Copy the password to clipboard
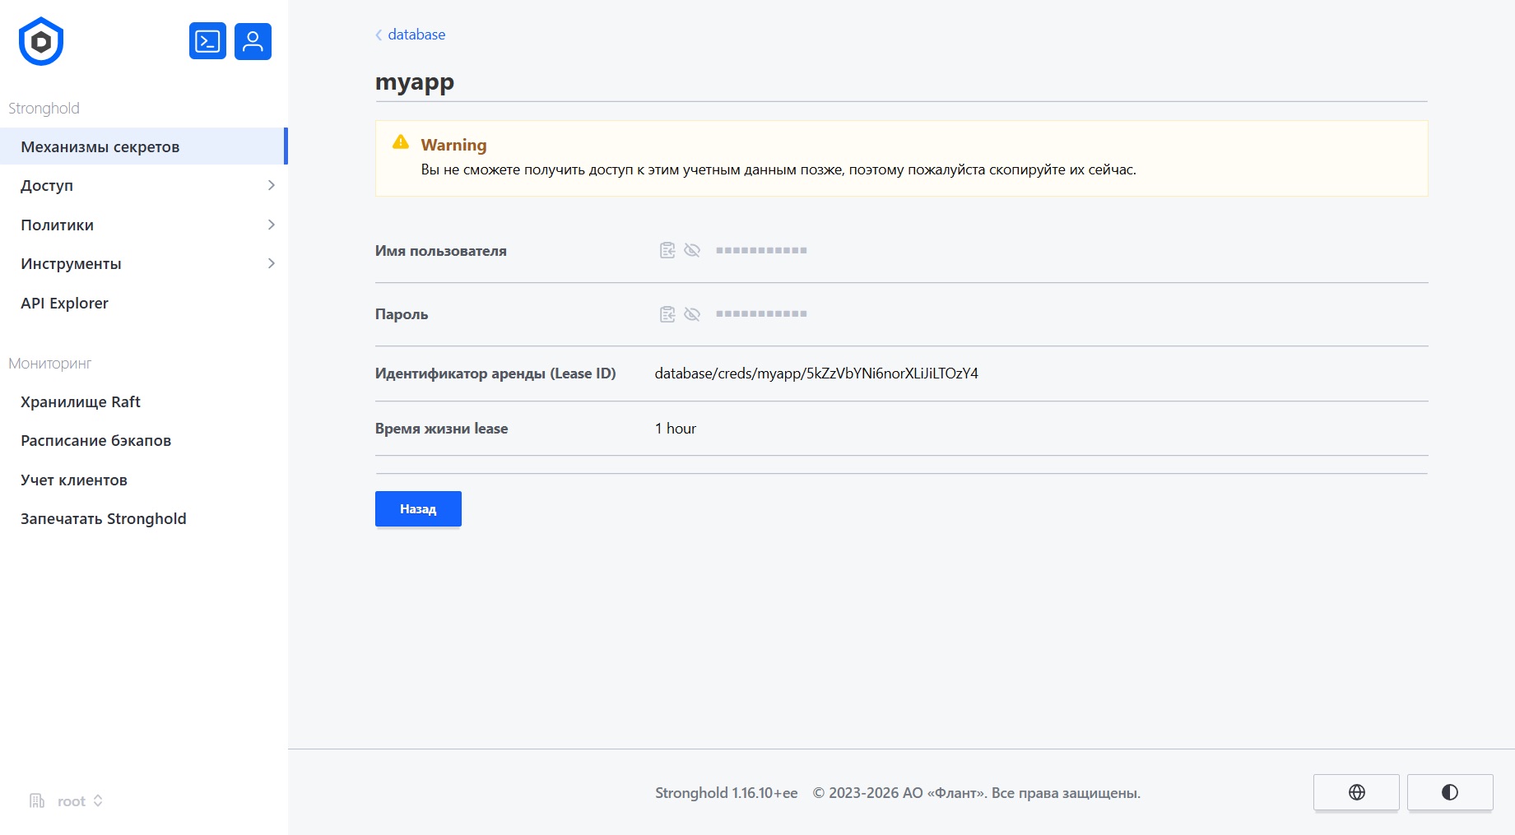This screenshot has width=1515, height=835. click(x=667, y=314)
